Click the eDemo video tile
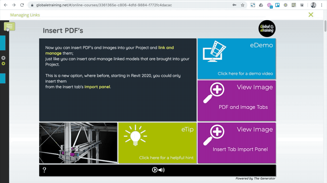Viewport: 327px width, 183px height. (237, 59)
